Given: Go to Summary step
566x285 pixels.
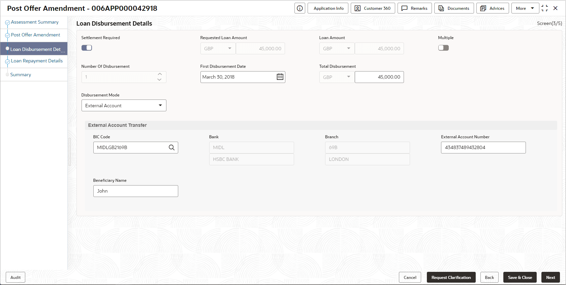Looking at the screenshot, I should pos(21,75).
